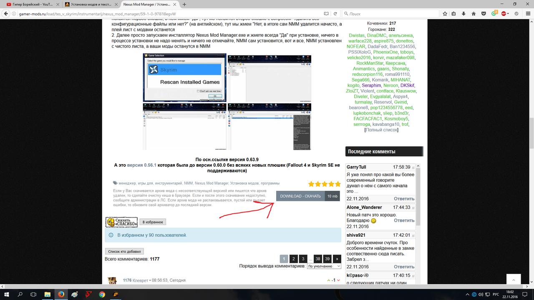Upvote comment 1176 with green arrow
This screenshot has width=534, height=300.
[x=329, y=280]
